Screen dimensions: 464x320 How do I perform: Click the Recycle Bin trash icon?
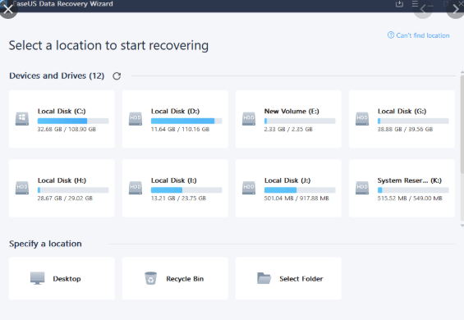pos(150,278)
